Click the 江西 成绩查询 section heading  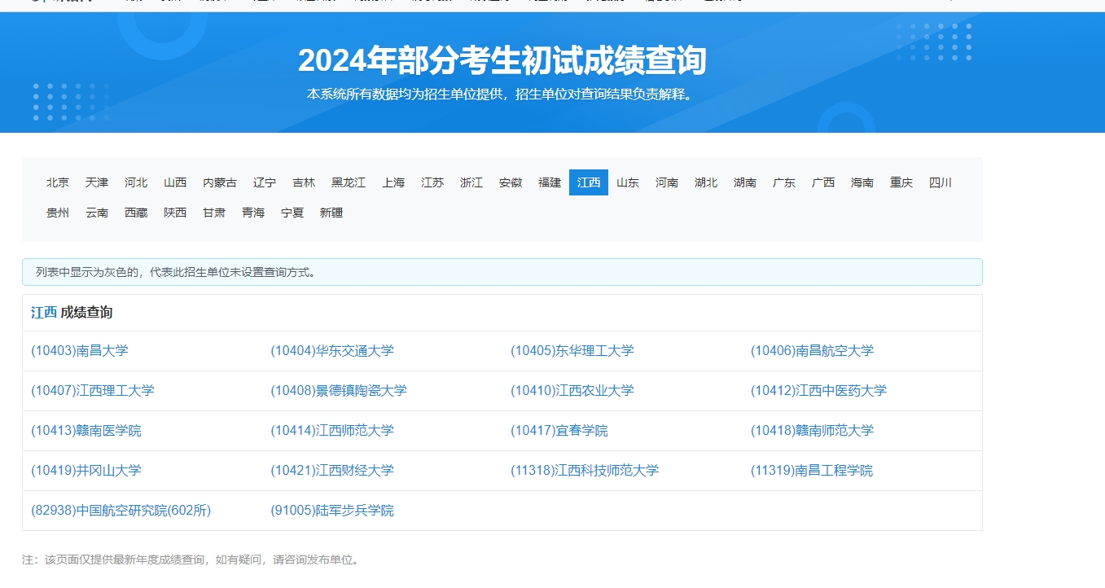(x=72, y=313)
